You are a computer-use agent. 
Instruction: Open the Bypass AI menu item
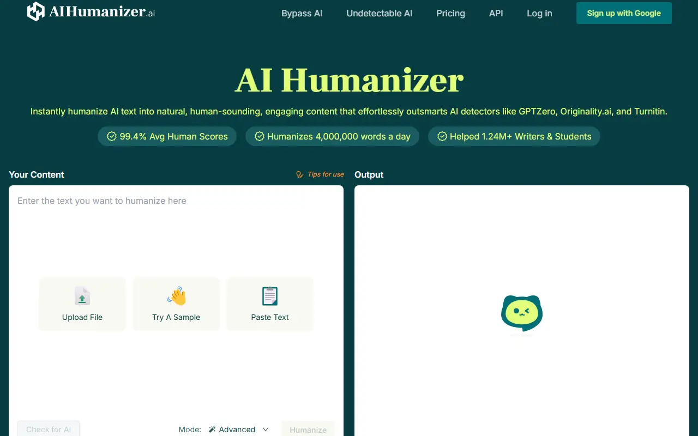(302, 13)
